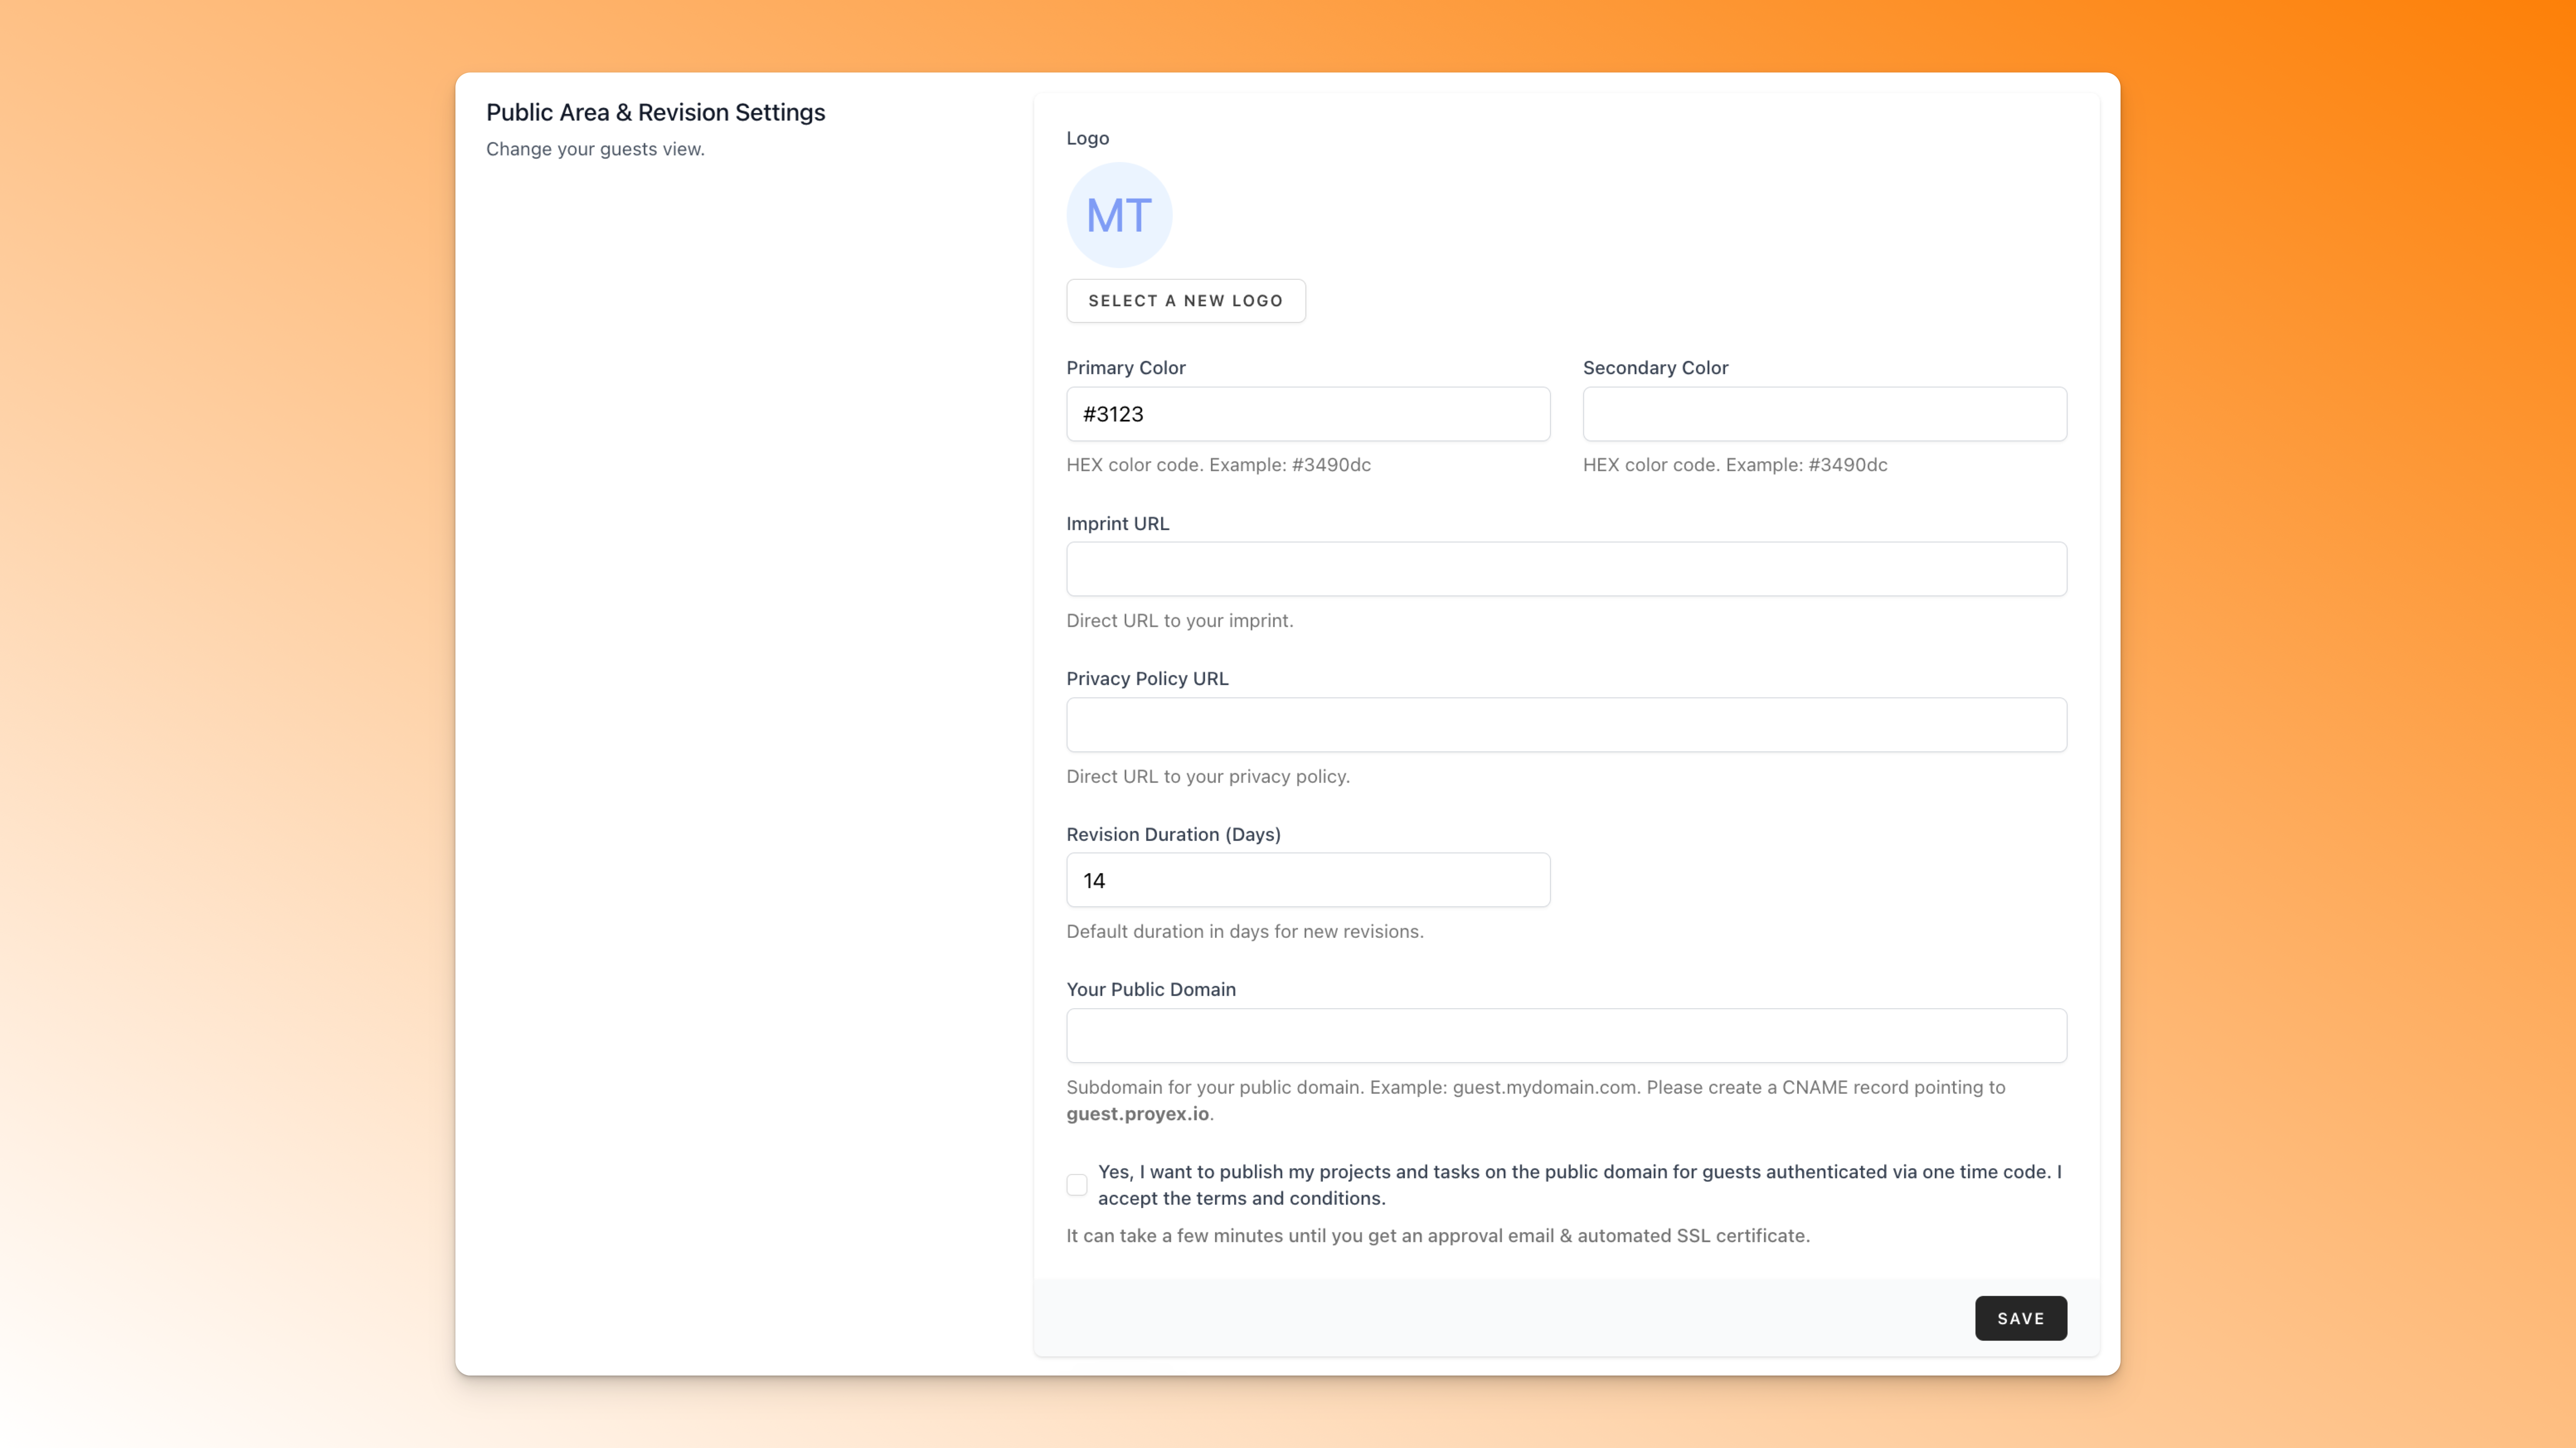Image resolution: width=2576 pixels, height=1448 pixels.
Task: Click the "Privacy Policy URL" label
Action: [1148, 679]
